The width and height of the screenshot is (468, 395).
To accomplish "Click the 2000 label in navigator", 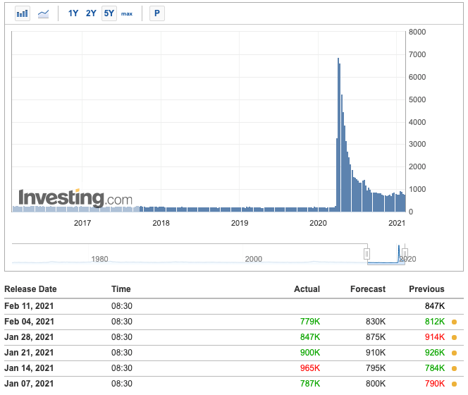I will tap(254, 259).
